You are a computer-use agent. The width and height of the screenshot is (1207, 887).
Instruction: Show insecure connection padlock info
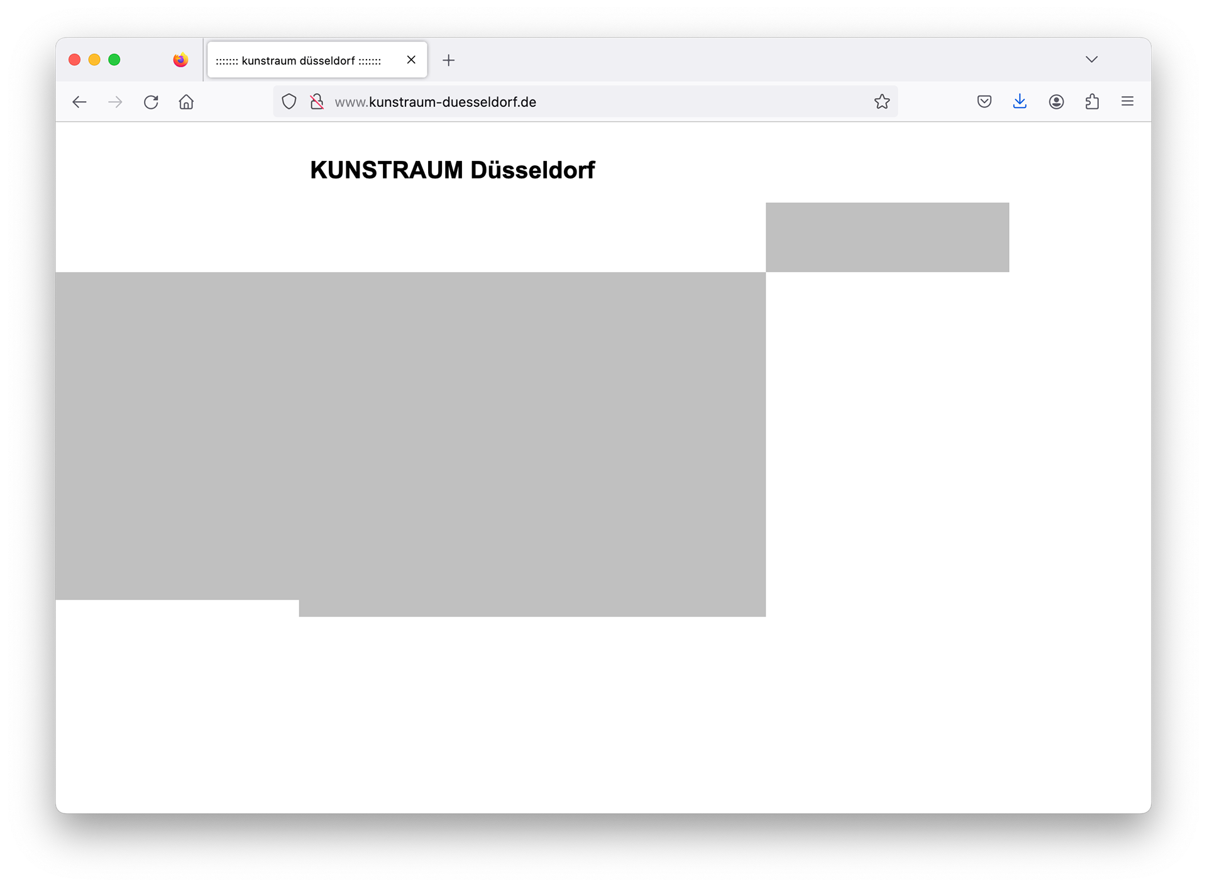pyautogui.click(x=317, y=102)
